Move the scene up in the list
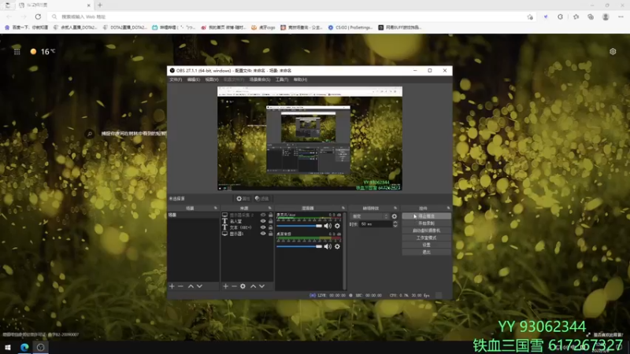Viewport: 630px width, 354px height. [x=191, y=286]
